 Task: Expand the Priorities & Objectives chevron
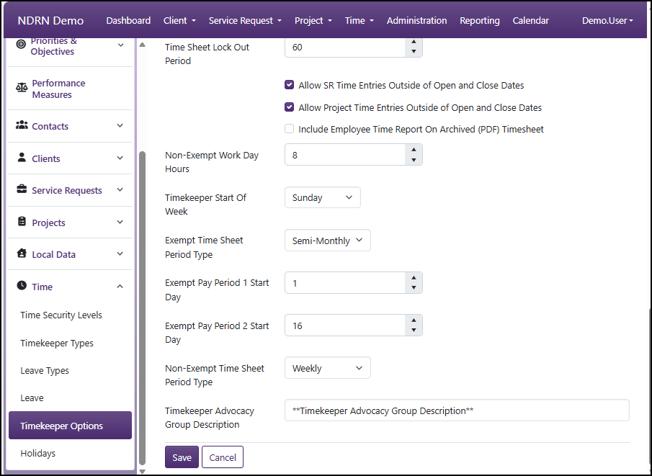pos(120,45)
